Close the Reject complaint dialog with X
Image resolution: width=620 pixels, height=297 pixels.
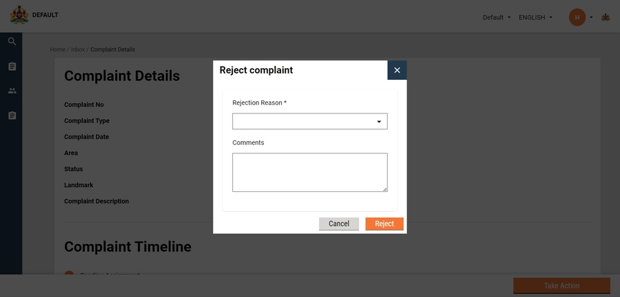[x=397, y=70]
